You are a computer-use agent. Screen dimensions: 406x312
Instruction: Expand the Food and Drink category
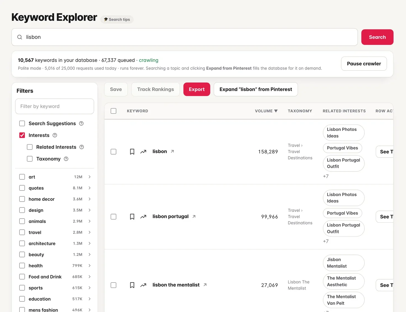(89, 277)
